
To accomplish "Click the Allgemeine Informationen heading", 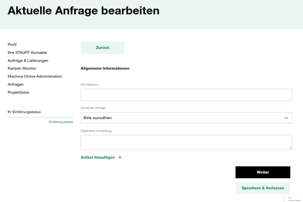I will pyautogui.click(x=105, y=68).
